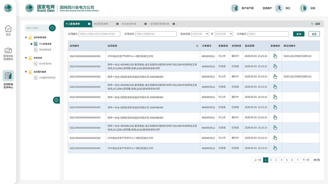Click the document icon beside 综合查询列表
Image resolution: width=328 pixels, height=184 pixels.
point(36,64)
